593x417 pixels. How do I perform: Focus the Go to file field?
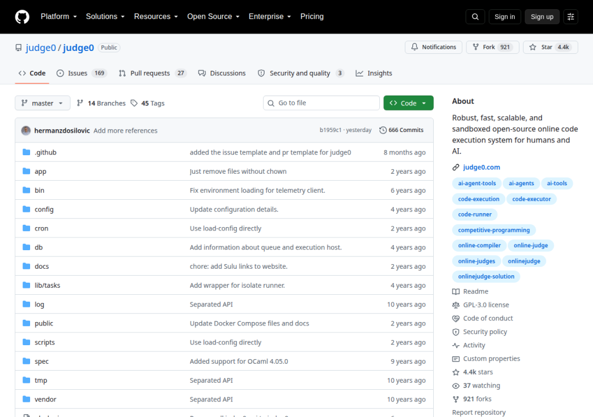tap(321, 103)
